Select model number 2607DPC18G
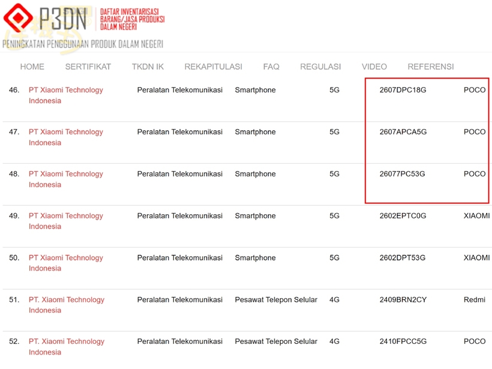Screen dimensions: 492x369 [x=403, y=90]
